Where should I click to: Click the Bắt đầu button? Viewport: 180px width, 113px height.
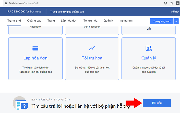[157, 103]
